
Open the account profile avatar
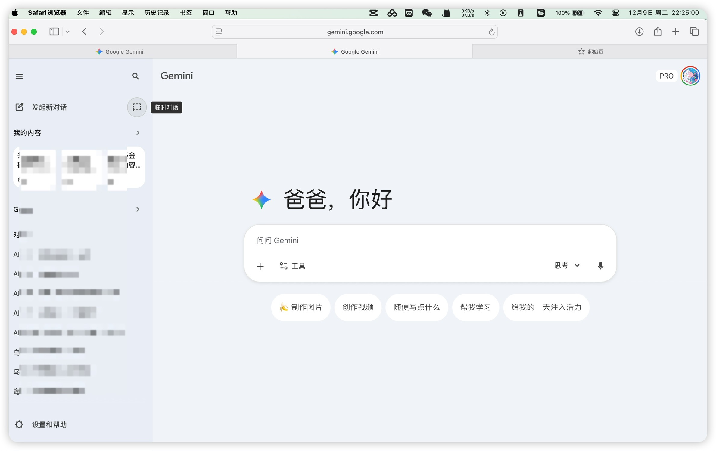(690, 76)
